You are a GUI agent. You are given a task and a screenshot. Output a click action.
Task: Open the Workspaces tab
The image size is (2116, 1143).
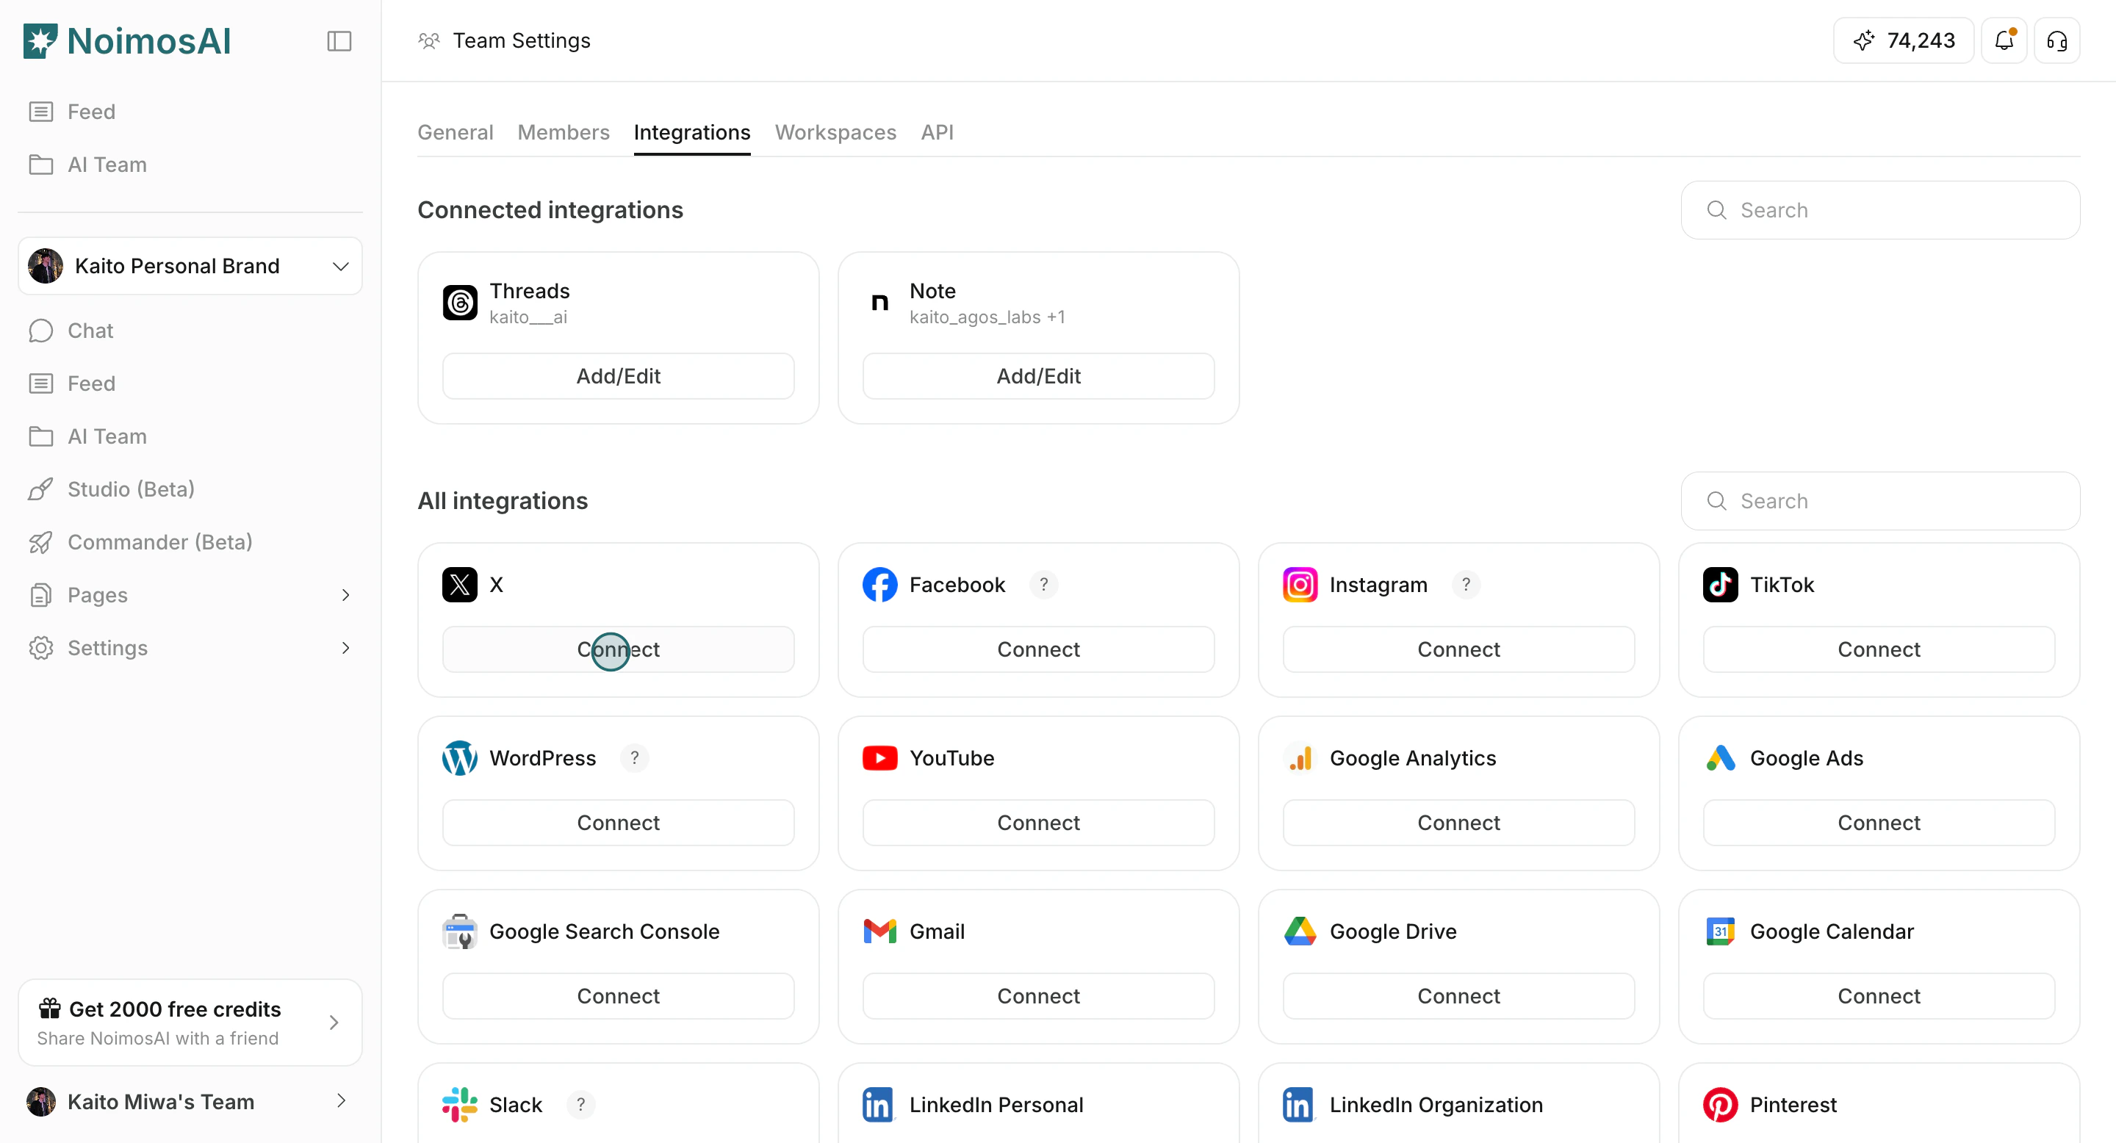click(x=835, y=132)
